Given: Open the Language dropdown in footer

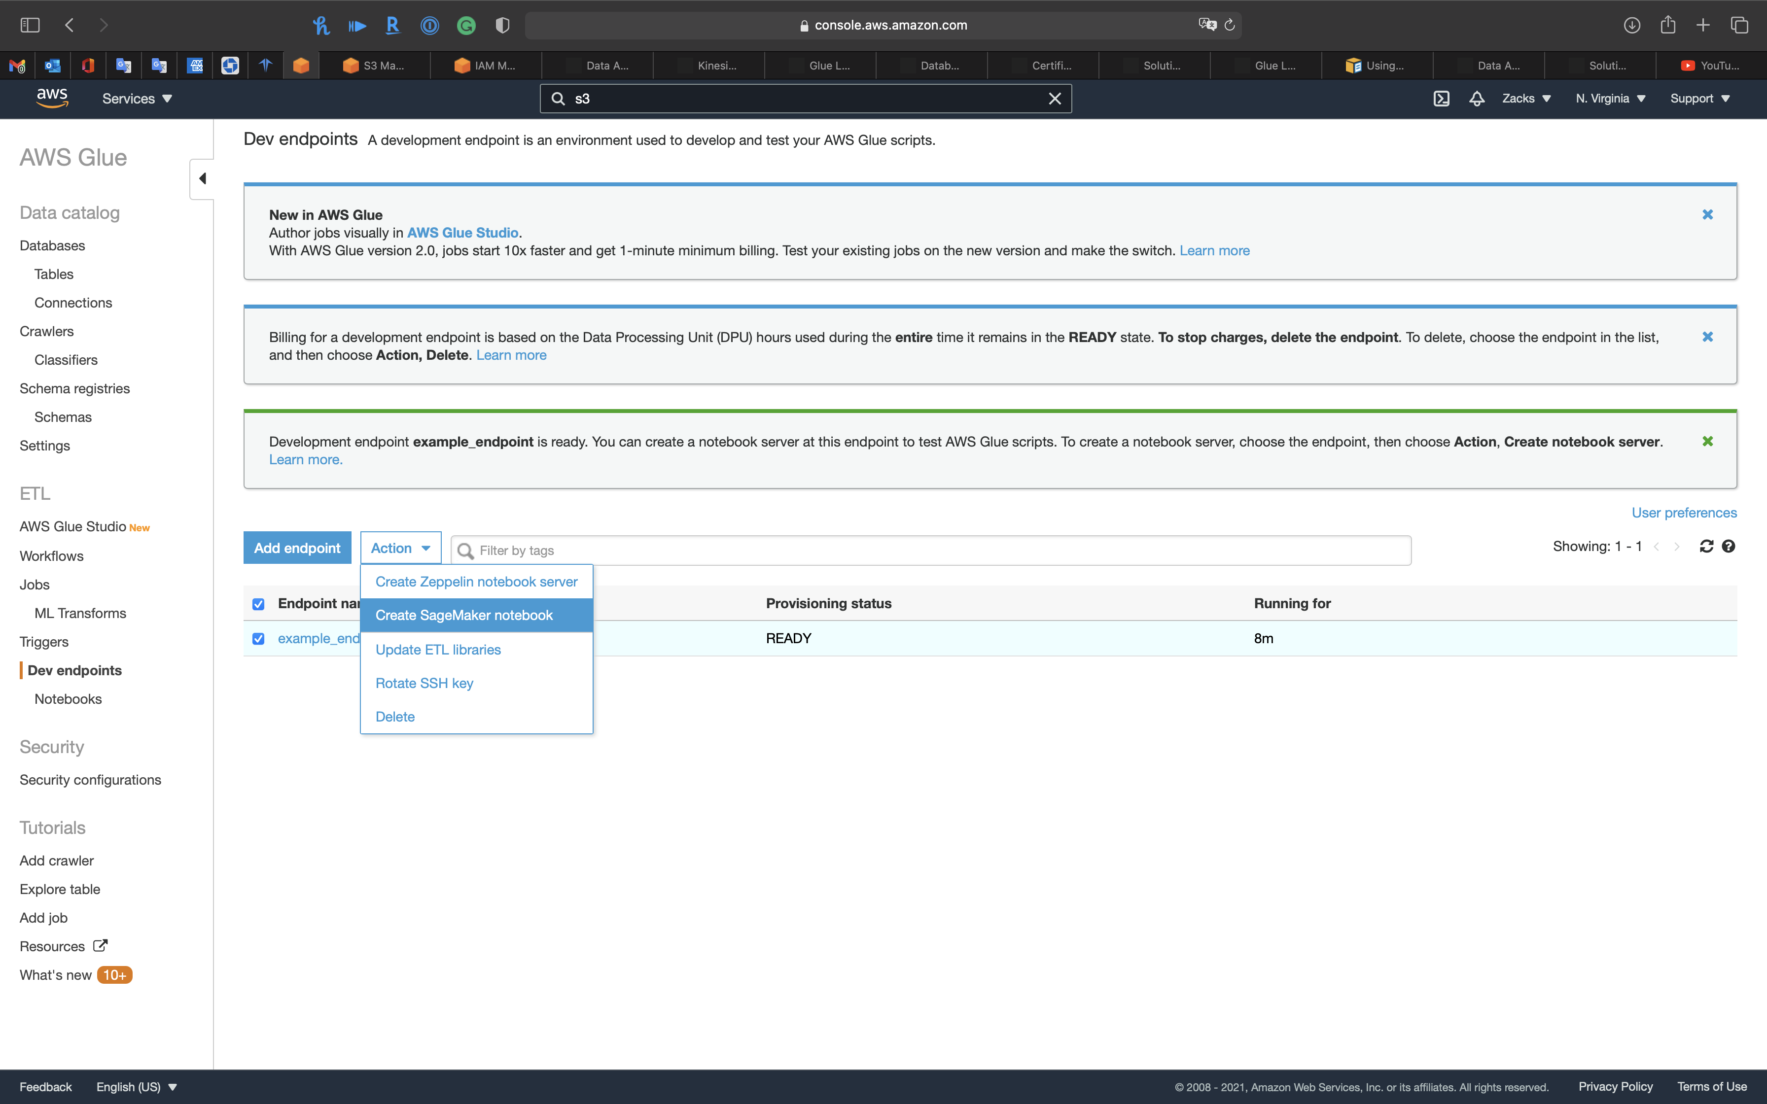Looking at the screenshot, I should tap(137, 1087).
